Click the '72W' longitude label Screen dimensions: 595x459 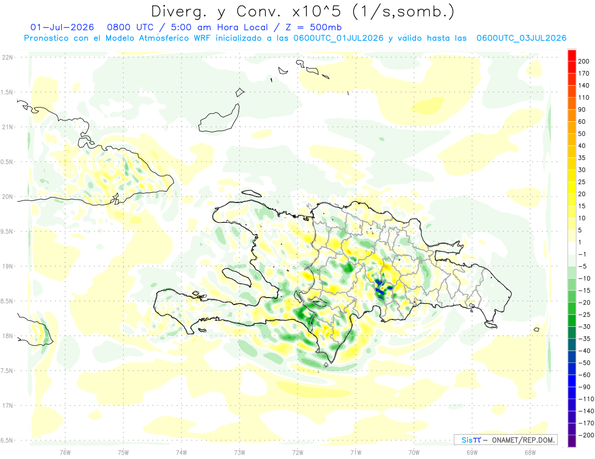click(x=297, y=452)
